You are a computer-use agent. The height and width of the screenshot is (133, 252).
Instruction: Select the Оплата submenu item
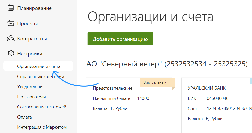[x=24, y=117]
